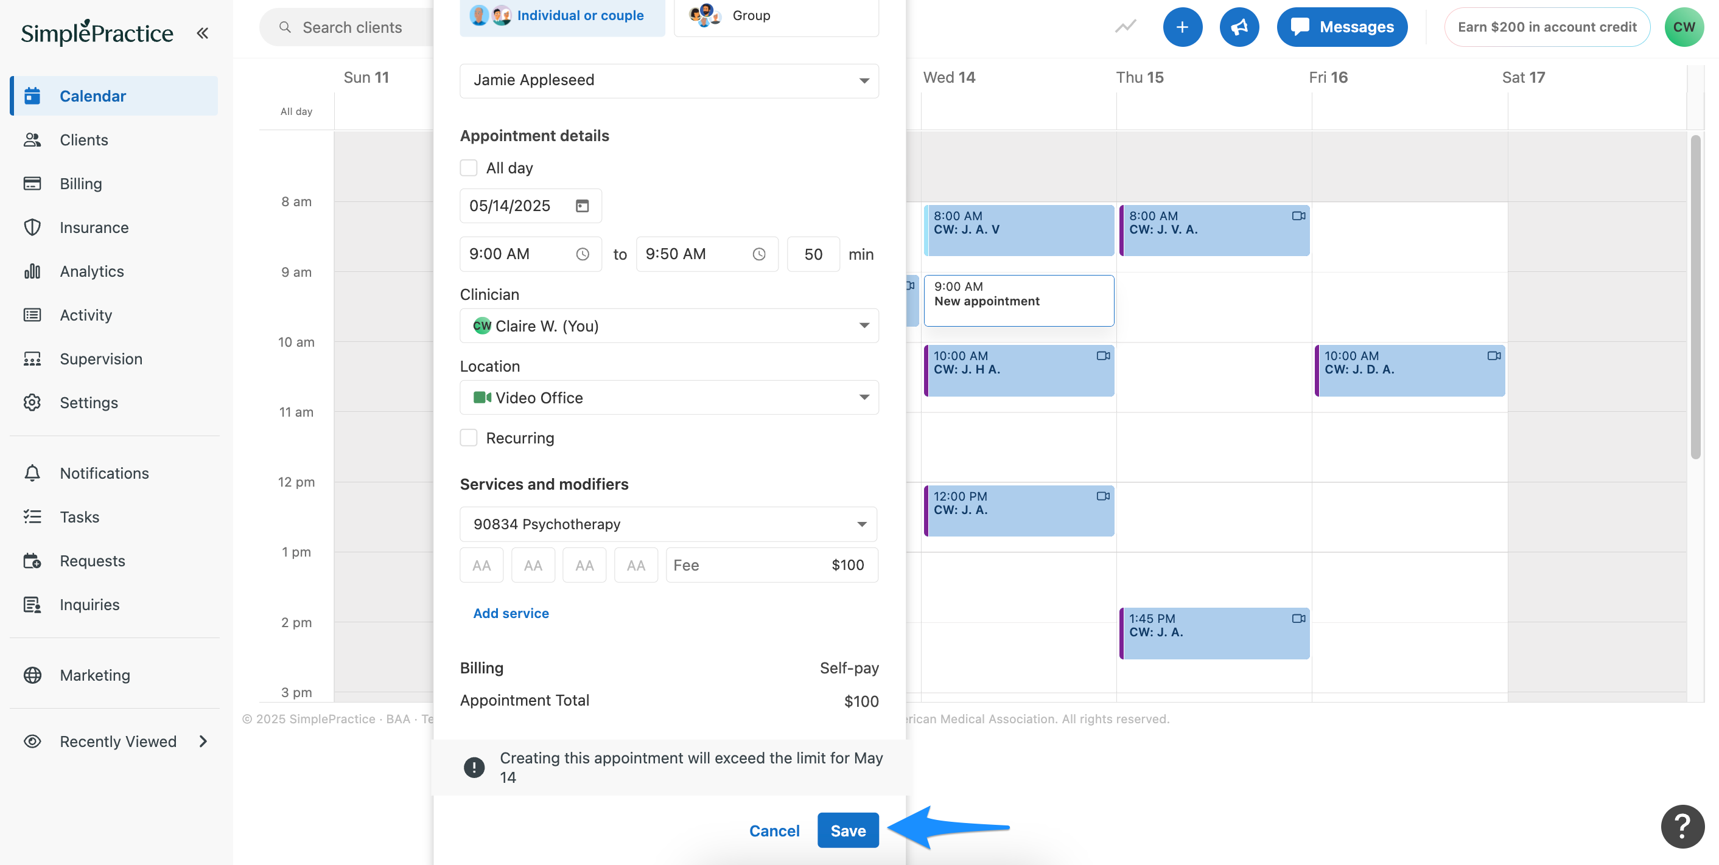This screenshot has width=1719, height=865.
Task: Open the Jamie Appleseed client dropdown
Action: point(668,81)
